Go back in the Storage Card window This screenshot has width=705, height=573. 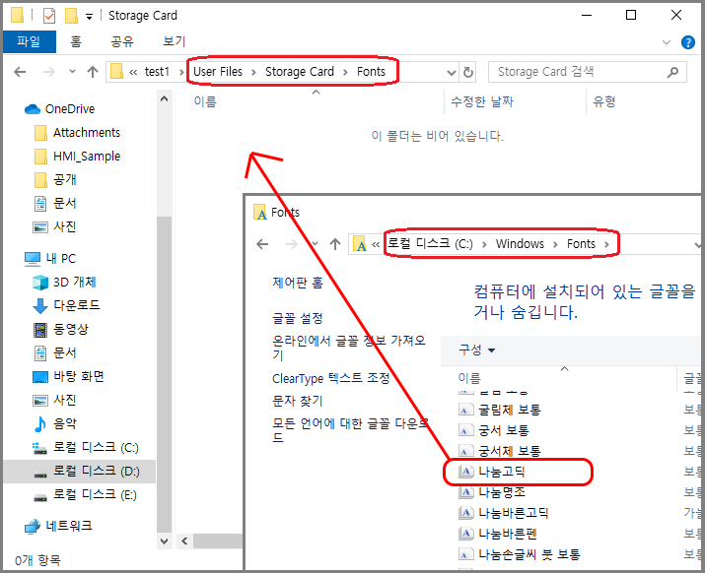pyautogui.click(x=20, y=72)
